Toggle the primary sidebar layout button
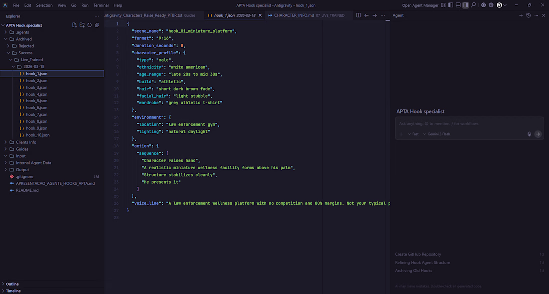Viewport: 549px width, 294px height. tap(451, 5)
